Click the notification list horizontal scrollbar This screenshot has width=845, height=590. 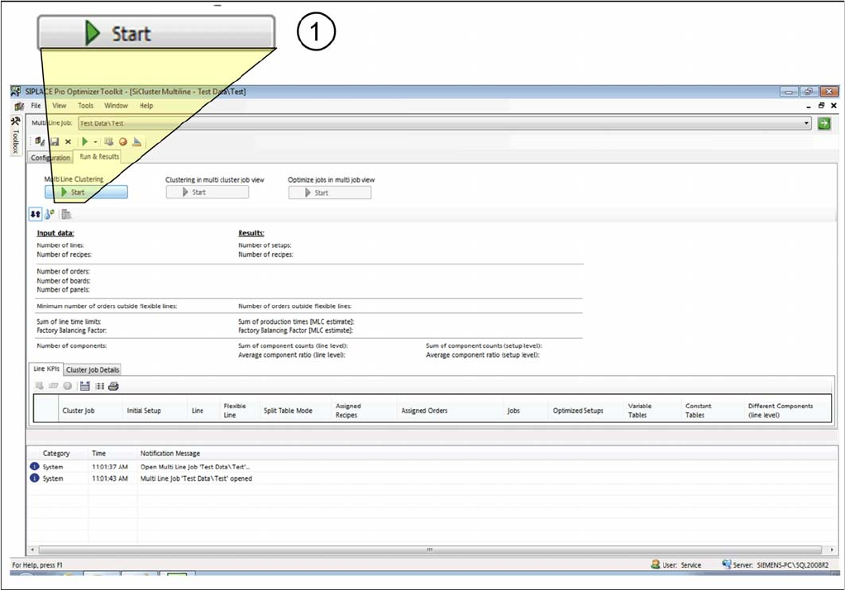(429, 550)
